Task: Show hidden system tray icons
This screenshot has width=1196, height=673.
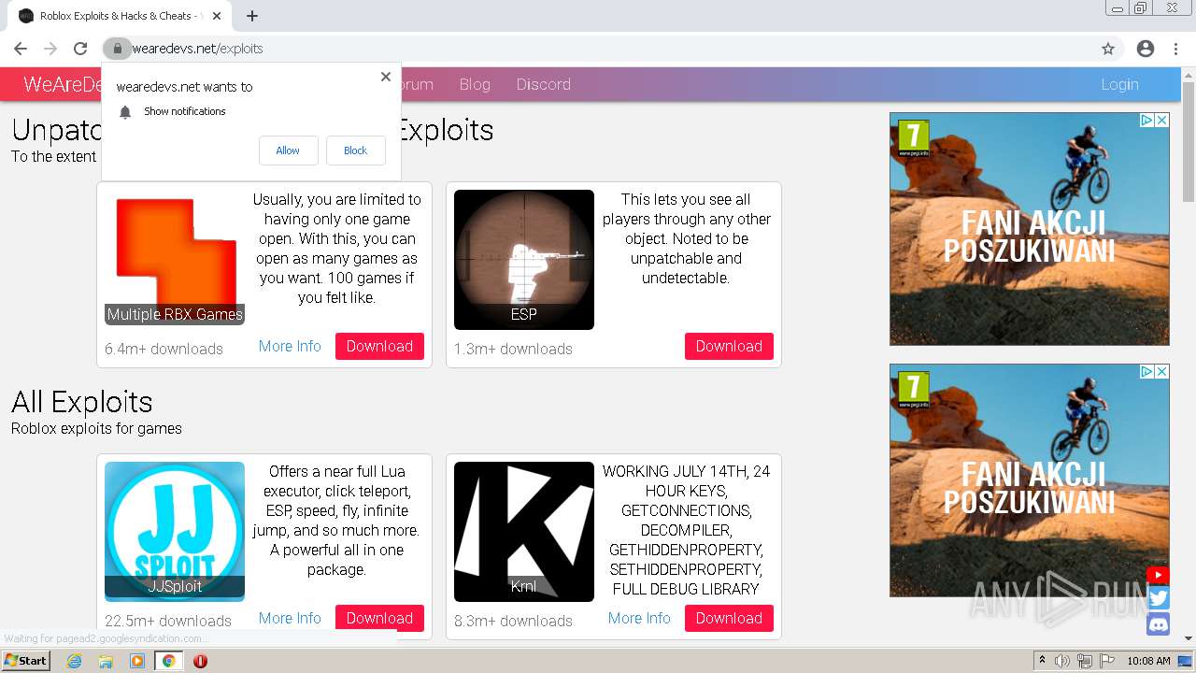Action: (1043, 661)
